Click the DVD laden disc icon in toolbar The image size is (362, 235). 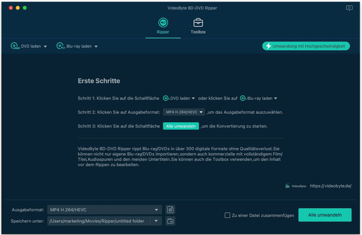15,46
